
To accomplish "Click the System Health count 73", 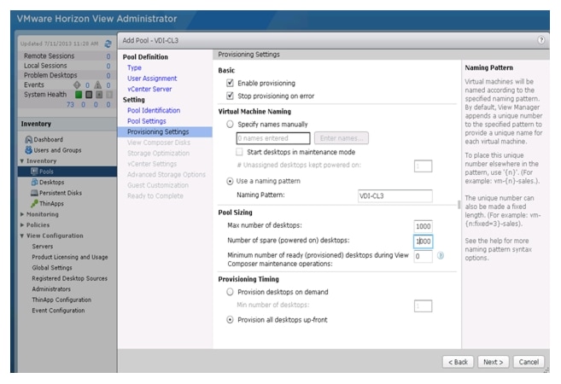I will tap(70, 104).
